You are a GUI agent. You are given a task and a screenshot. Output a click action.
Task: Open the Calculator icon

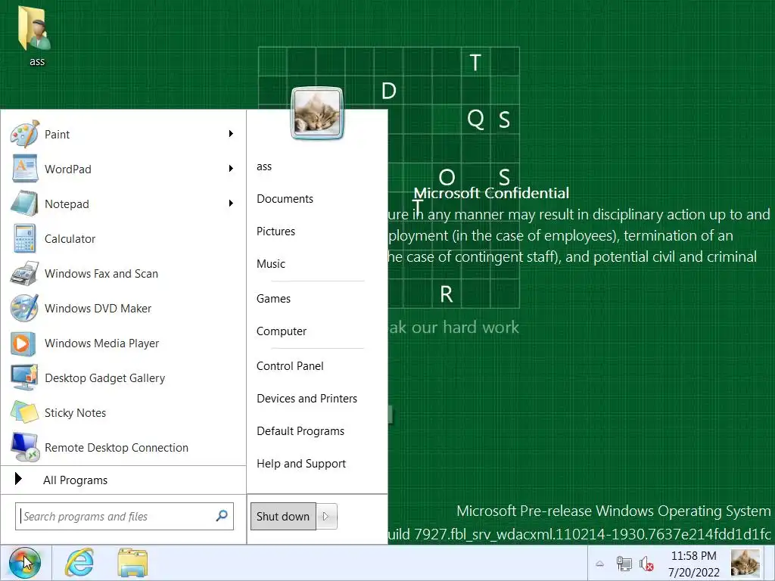pyautogui.click(x=24, y=238)
